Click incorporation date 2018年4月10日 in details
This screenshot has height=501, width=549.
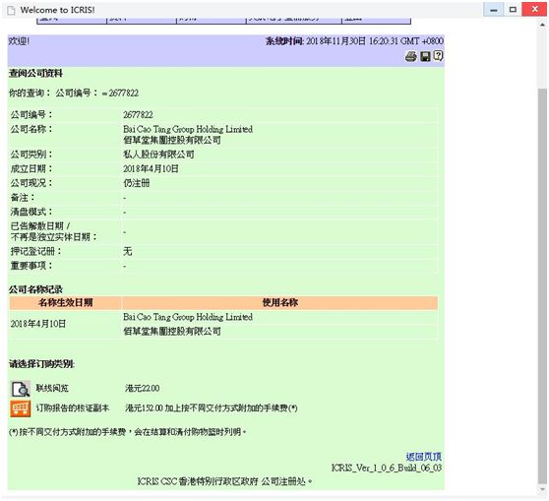click(x=151, y=169)
